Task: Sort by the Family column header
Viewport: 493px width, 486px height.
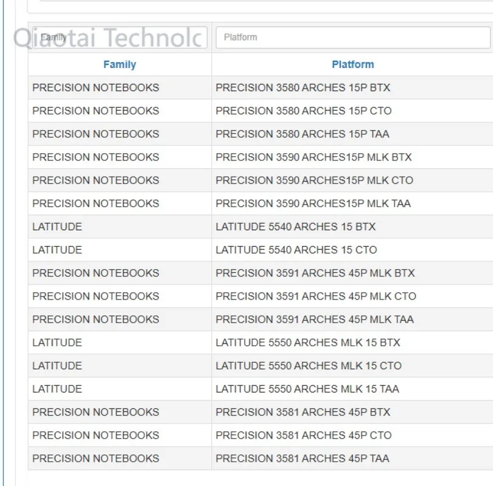Action: [119, 64]
